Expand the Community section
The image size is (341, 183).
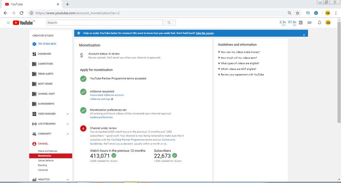click(x=68, y=134)
